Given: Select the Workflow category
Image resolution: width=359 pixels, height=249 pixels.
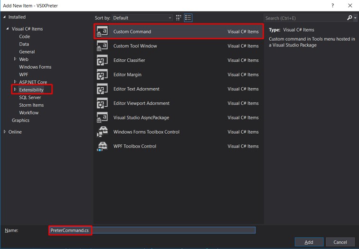Looking at the screenshot, I should click(x=29, y=113).
